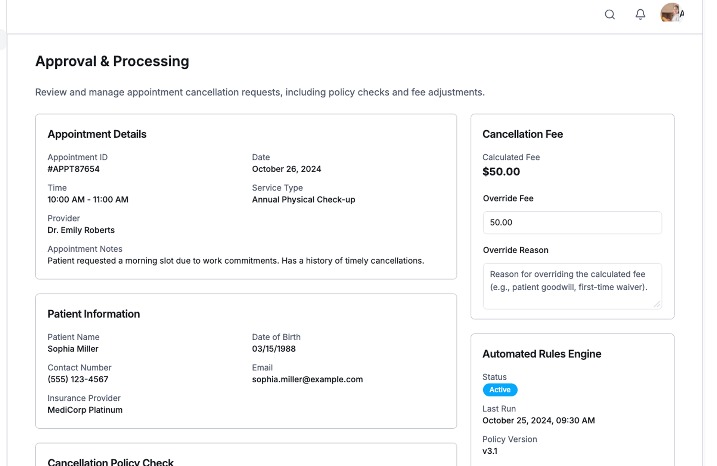The width and height of the screenshot is (717, 466).
Task: Open the user avatar profile menu
Action: coord(671,13)
